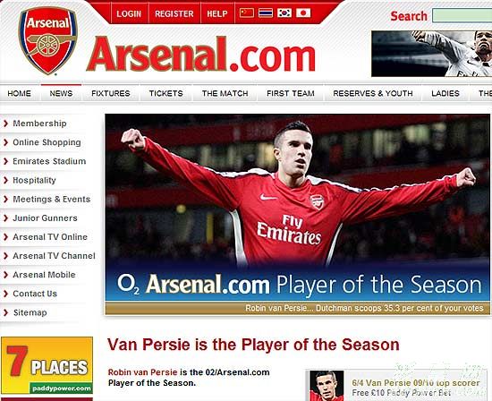492x401 pixels.
Task: Click the LOGIN button
Action: [129, 13]
